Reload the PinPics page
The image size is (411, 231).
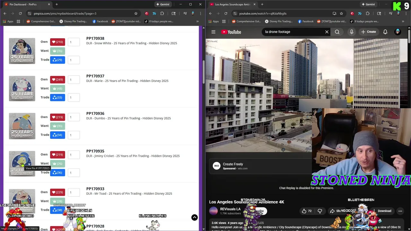click(20, 13)
